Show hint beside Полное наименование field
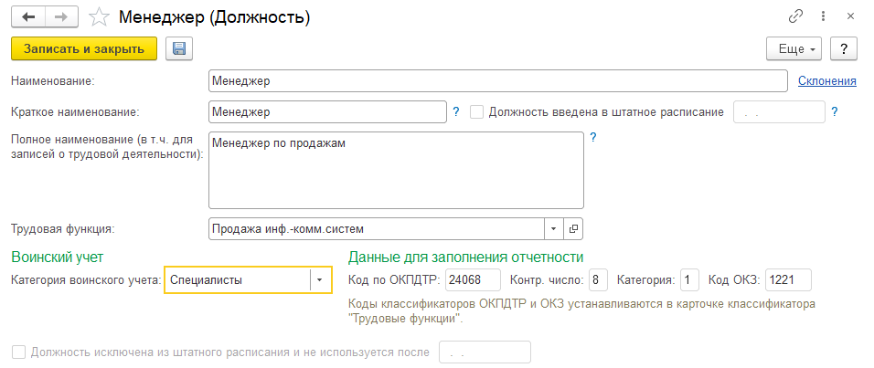Screen dimensions: 874x368 coord(593,138)
